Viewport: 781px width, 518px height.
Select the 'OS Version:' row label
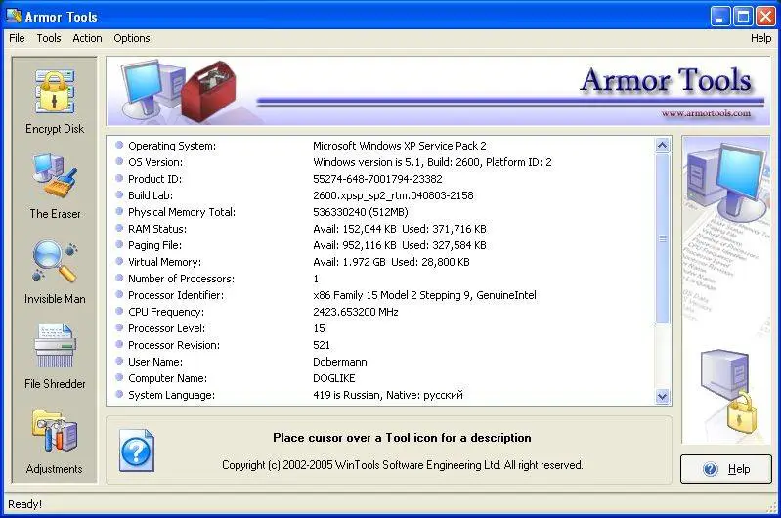coord(155,162)
